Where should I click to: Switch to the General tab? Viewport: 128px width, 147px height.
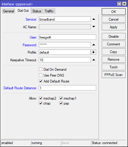tap(9, 11)
